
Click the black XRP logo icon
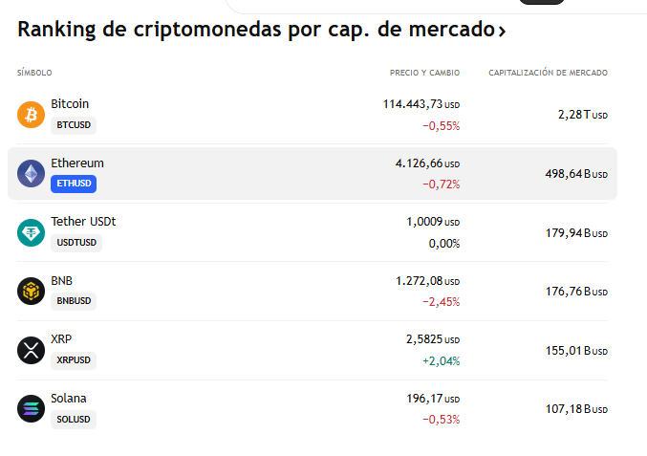pos(31,350)
